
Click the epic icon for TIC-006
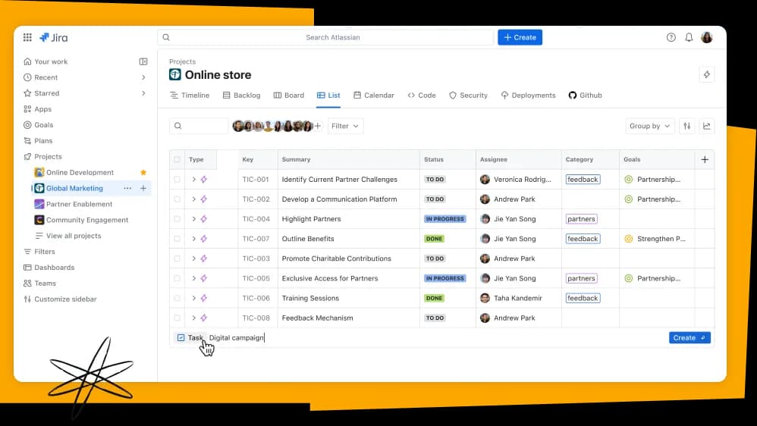[204, 298]
